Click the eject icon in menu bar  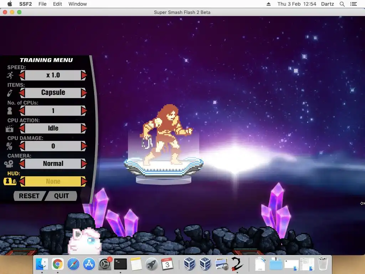tap(268, 4)
